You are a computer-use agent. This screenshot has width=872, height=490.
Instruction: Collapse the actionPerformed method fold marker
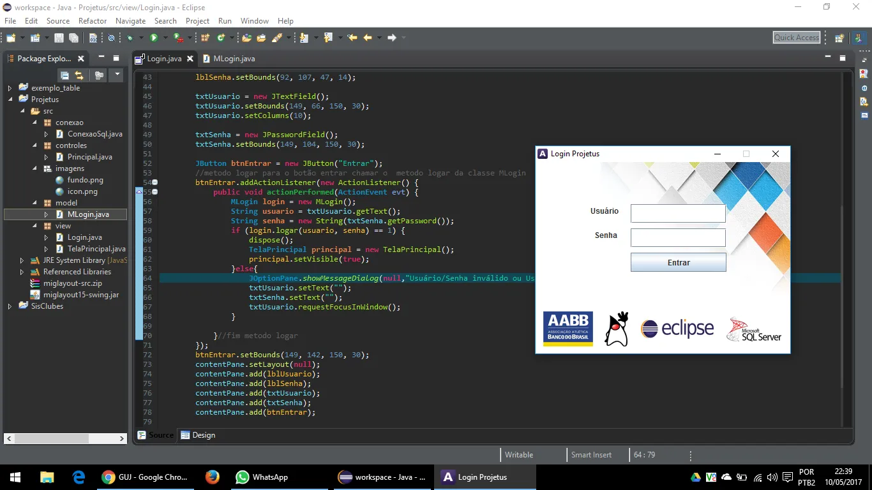[154, 192]
